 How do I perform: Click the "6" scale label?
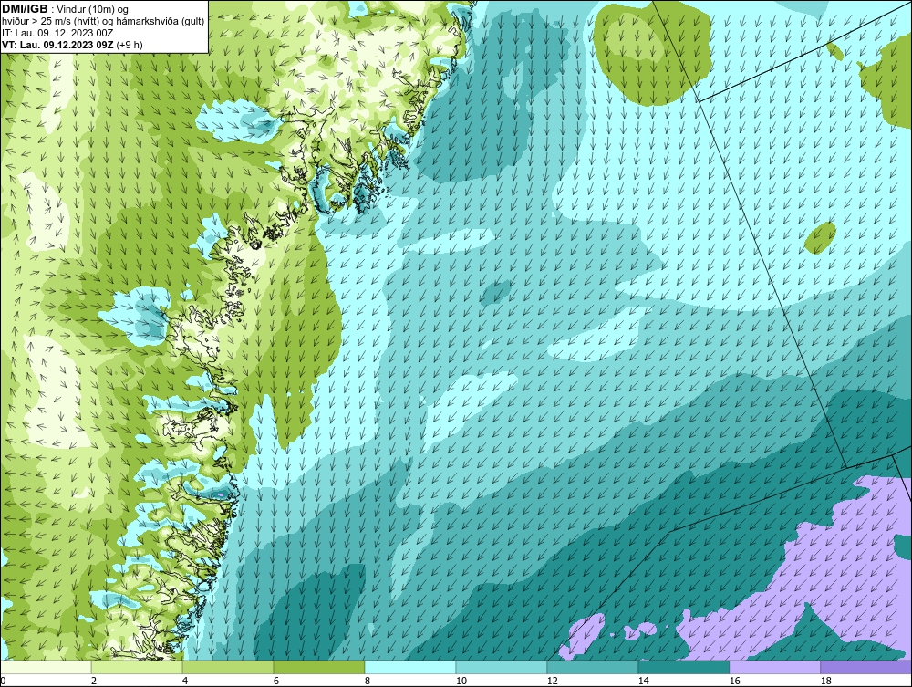276,681
